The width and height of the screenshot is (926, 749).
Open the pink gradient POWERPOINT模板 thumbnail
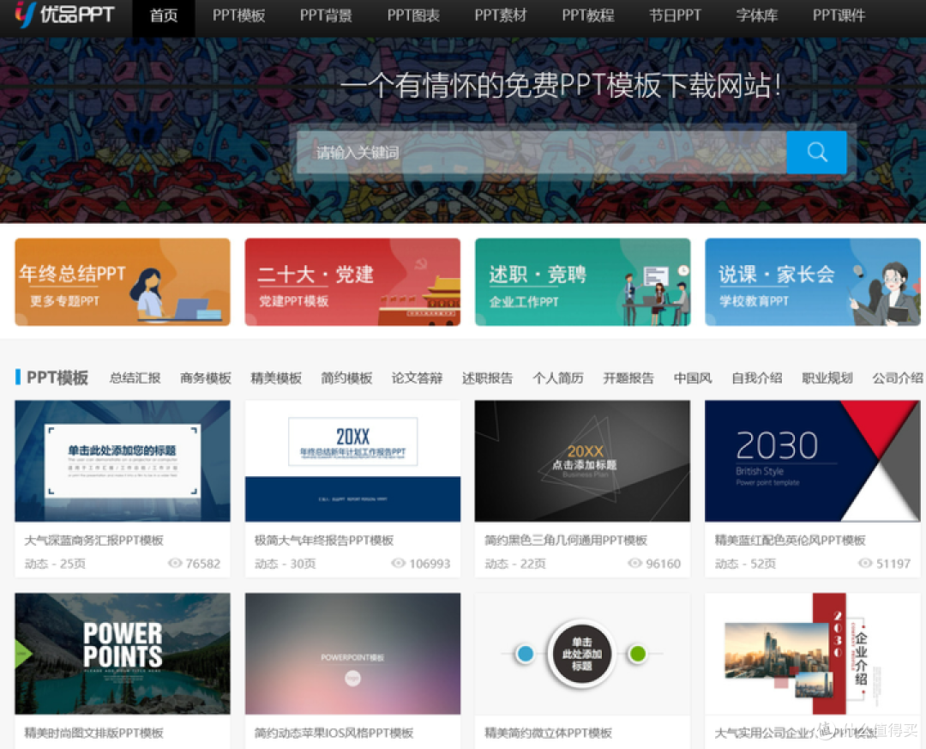pyautogui.click(x=352, y=654)
